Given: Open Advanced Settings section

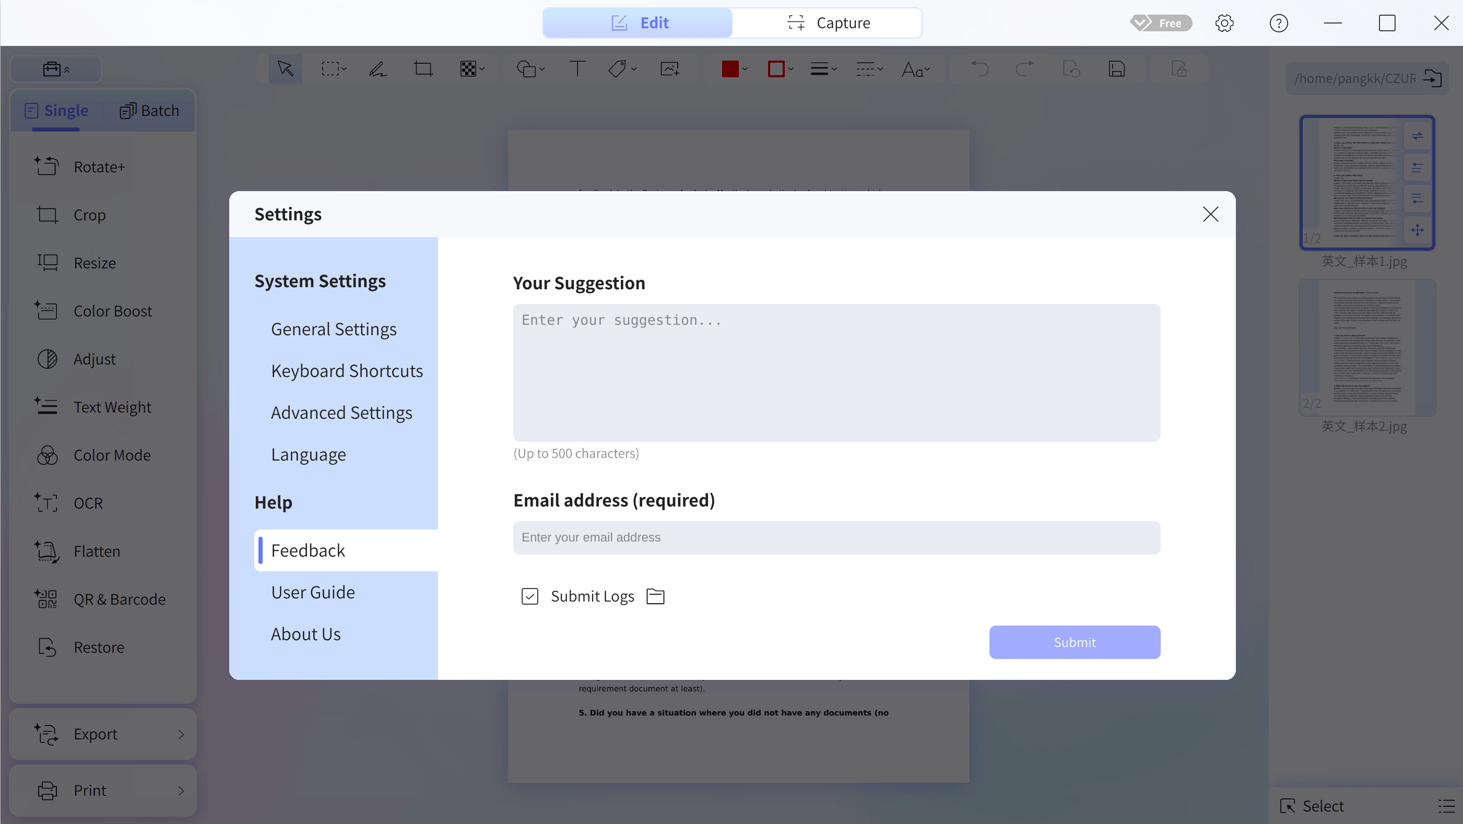Looking at the screenshot, I should (x=341, y=413).
